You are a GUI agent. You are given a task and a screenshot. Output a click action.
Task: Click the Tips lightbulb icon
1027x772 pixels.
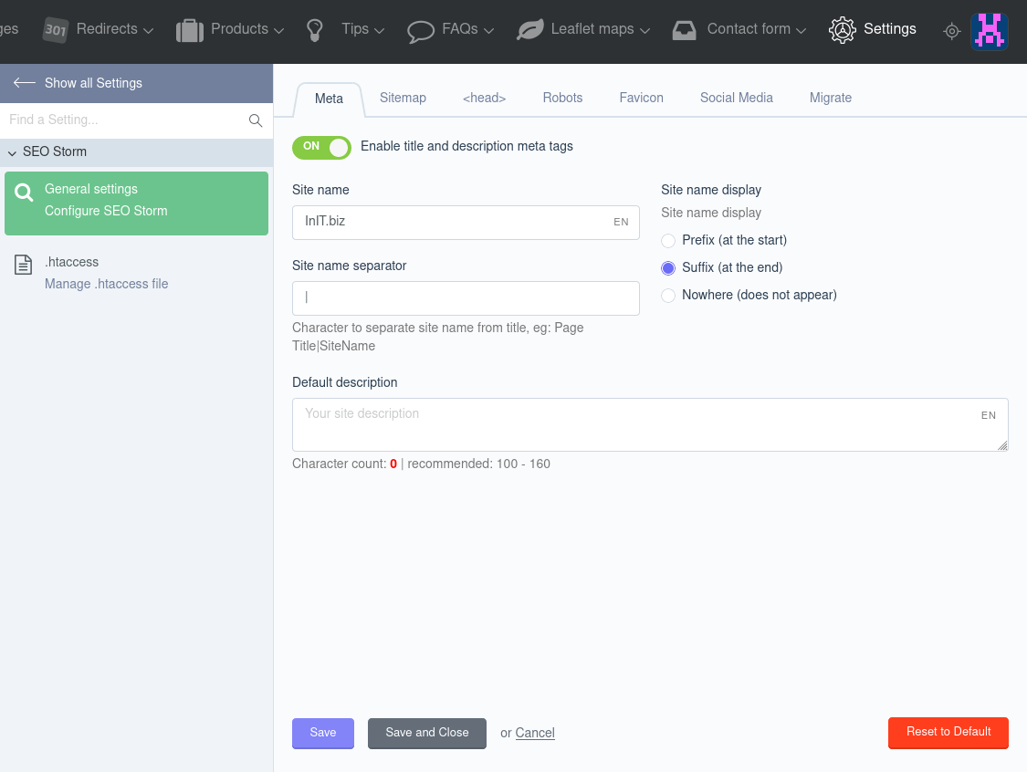315,30
